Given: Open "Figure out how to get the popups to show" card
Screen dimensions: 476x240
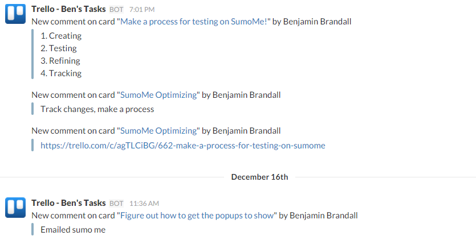Looking at the screenshot, I should pos(197,216).
